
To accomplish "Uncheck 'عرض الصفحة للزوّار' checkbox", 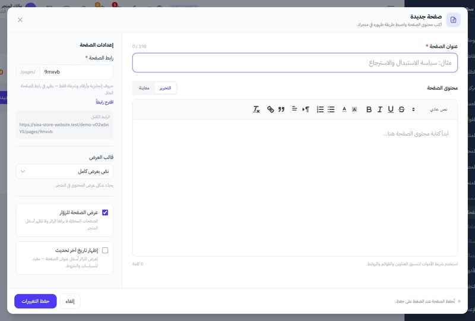I will coord(105,212).
